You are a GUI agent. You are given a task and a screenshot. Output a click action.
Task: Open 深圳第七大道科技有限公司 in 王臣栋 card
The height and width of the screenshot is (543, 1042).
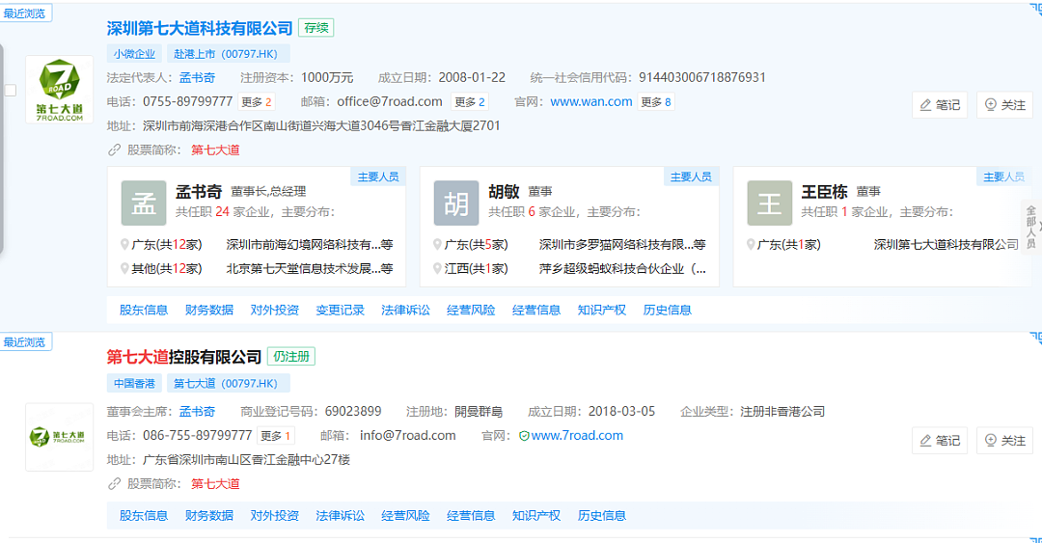click(x=946, y=245)
